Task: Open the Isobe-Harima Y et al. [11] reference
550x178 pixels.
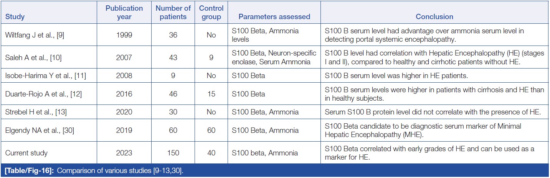Action: 46,76
